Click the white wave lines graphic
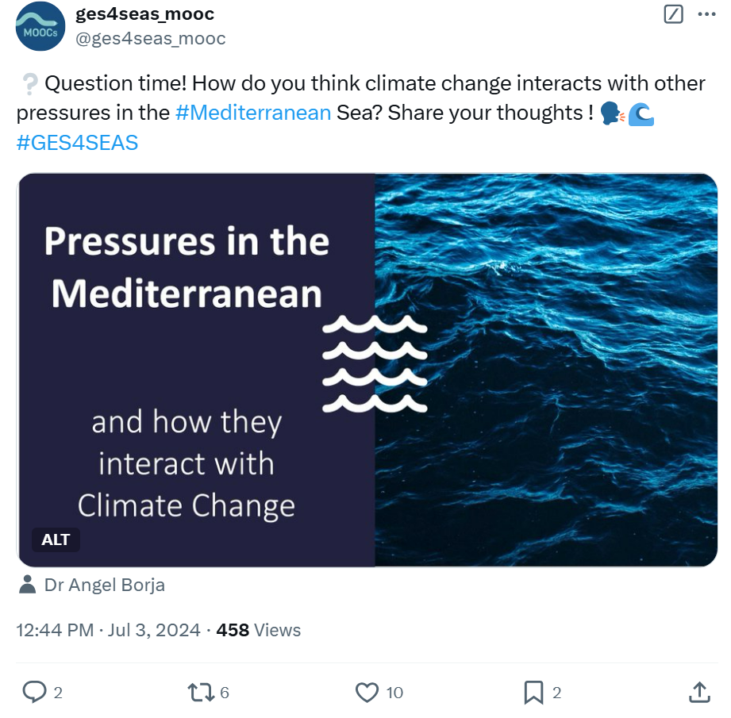 click(x=375, y=364)
